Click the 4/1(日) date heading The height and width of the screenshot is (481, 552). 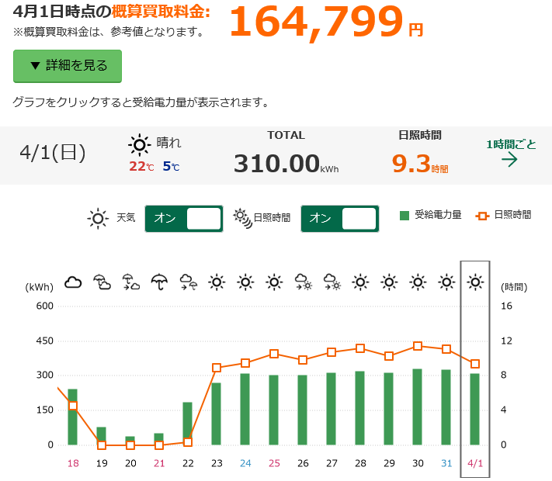coord(53,152)
